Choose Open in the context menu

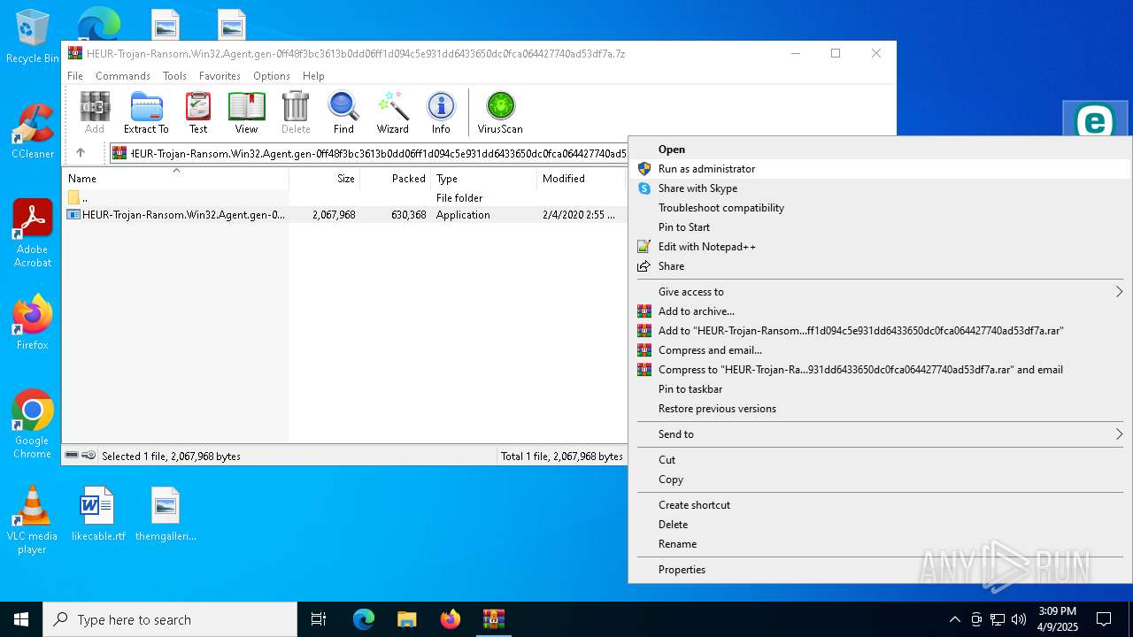pyautogui.click(x=881, y=150)
